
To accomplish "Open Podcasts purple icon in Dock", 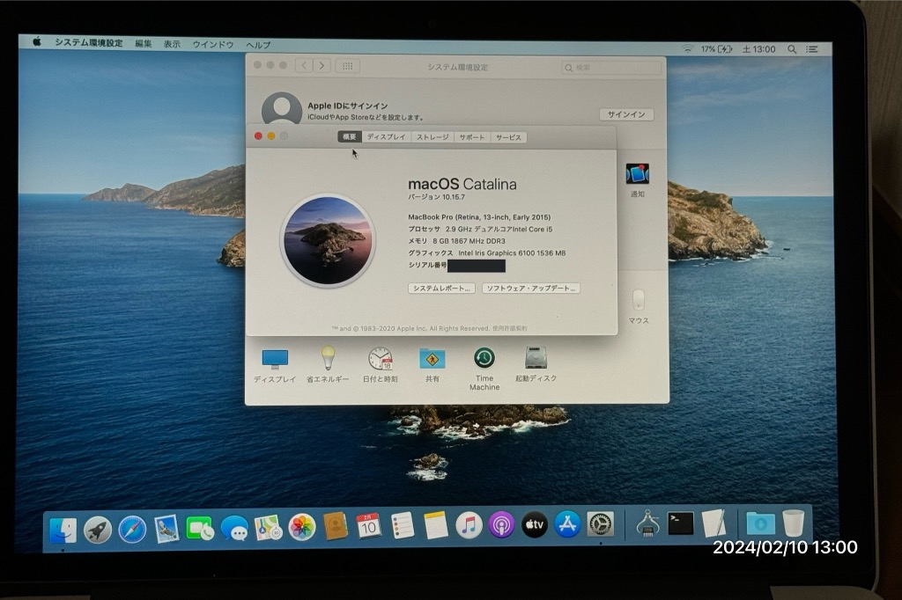I will point(501,524).
